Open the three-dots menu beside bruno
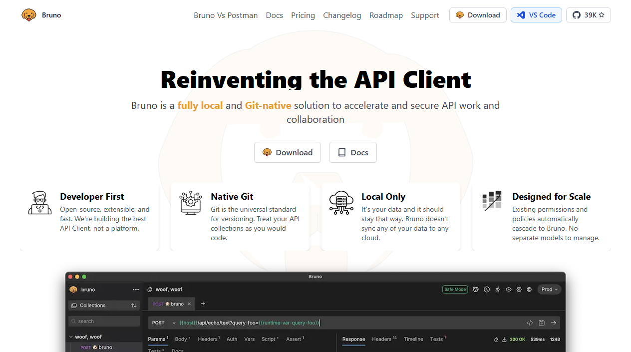 click(136, 290)
